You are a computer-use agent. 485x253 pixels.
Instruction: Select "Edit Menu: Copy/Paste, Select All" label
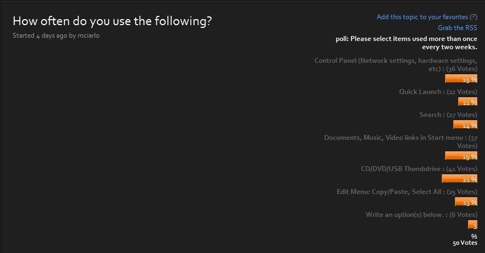tap(407, 192)
